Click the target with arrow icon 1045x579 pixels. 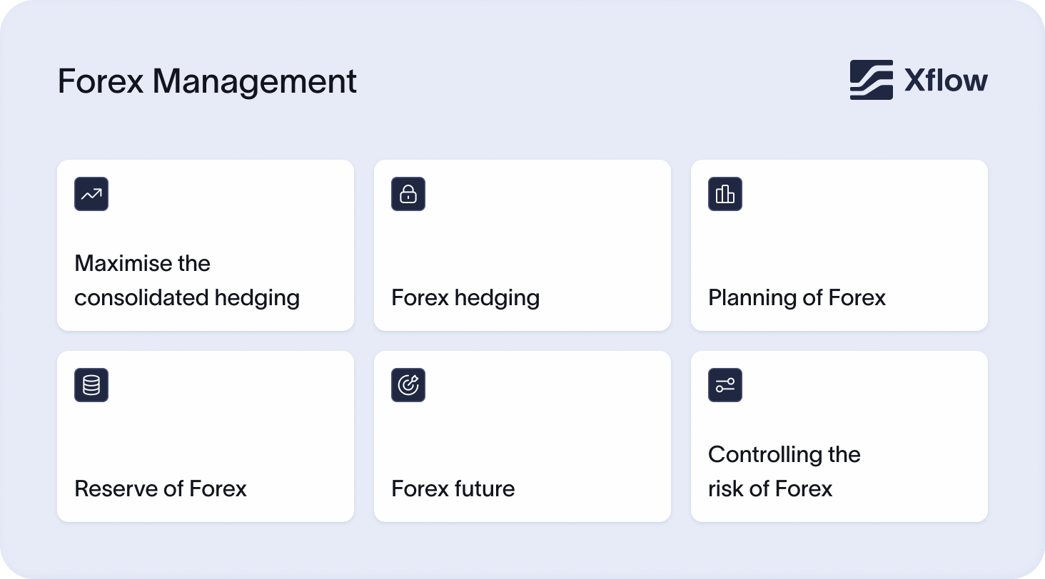click(408, 385)
